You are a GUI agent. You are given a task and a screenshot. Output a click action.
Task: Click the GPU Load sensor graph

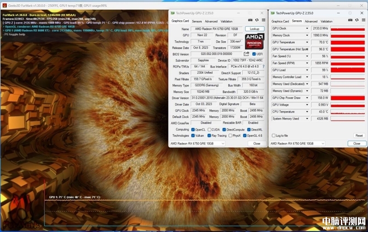pyautogui.click(x=348, y=70)
